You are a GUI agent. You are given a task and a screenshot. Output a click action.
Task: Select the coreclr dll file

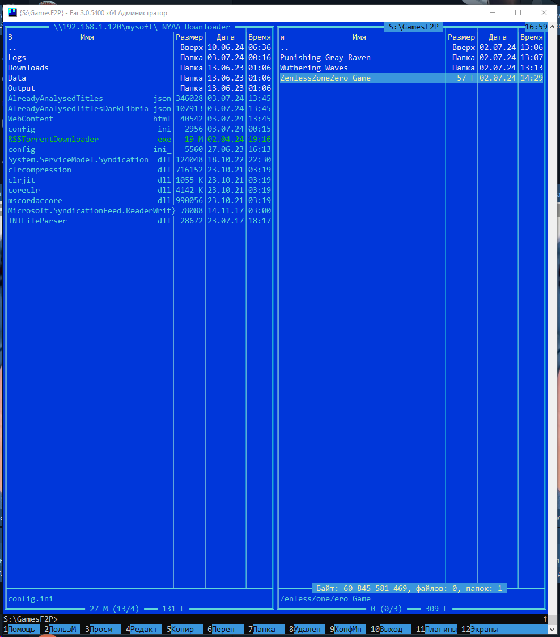click(x=139, y=190)
